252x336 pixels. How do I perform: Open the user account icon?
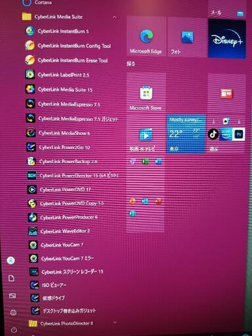coord(11,261)
